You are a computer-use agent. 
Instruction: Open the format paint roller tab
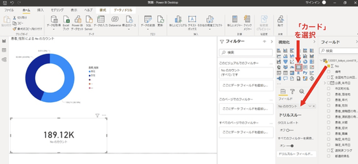click(x=292, y=92)
